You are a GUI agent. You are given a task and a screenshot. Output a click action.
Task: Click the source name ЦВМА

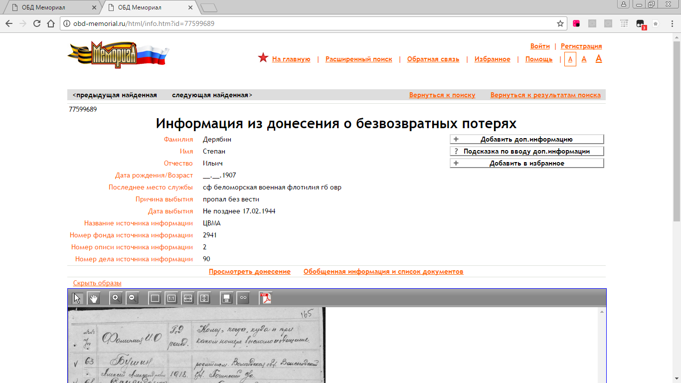point(211,223)
